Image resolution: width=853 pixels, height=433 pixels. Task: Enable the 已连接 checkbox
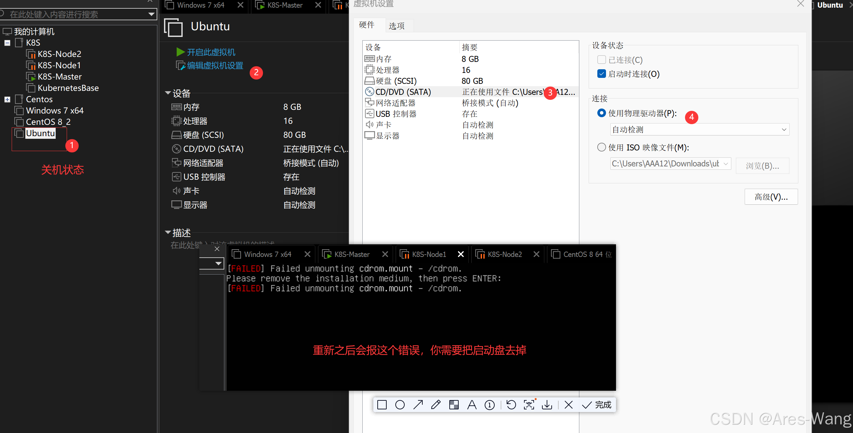click(602, 60)
